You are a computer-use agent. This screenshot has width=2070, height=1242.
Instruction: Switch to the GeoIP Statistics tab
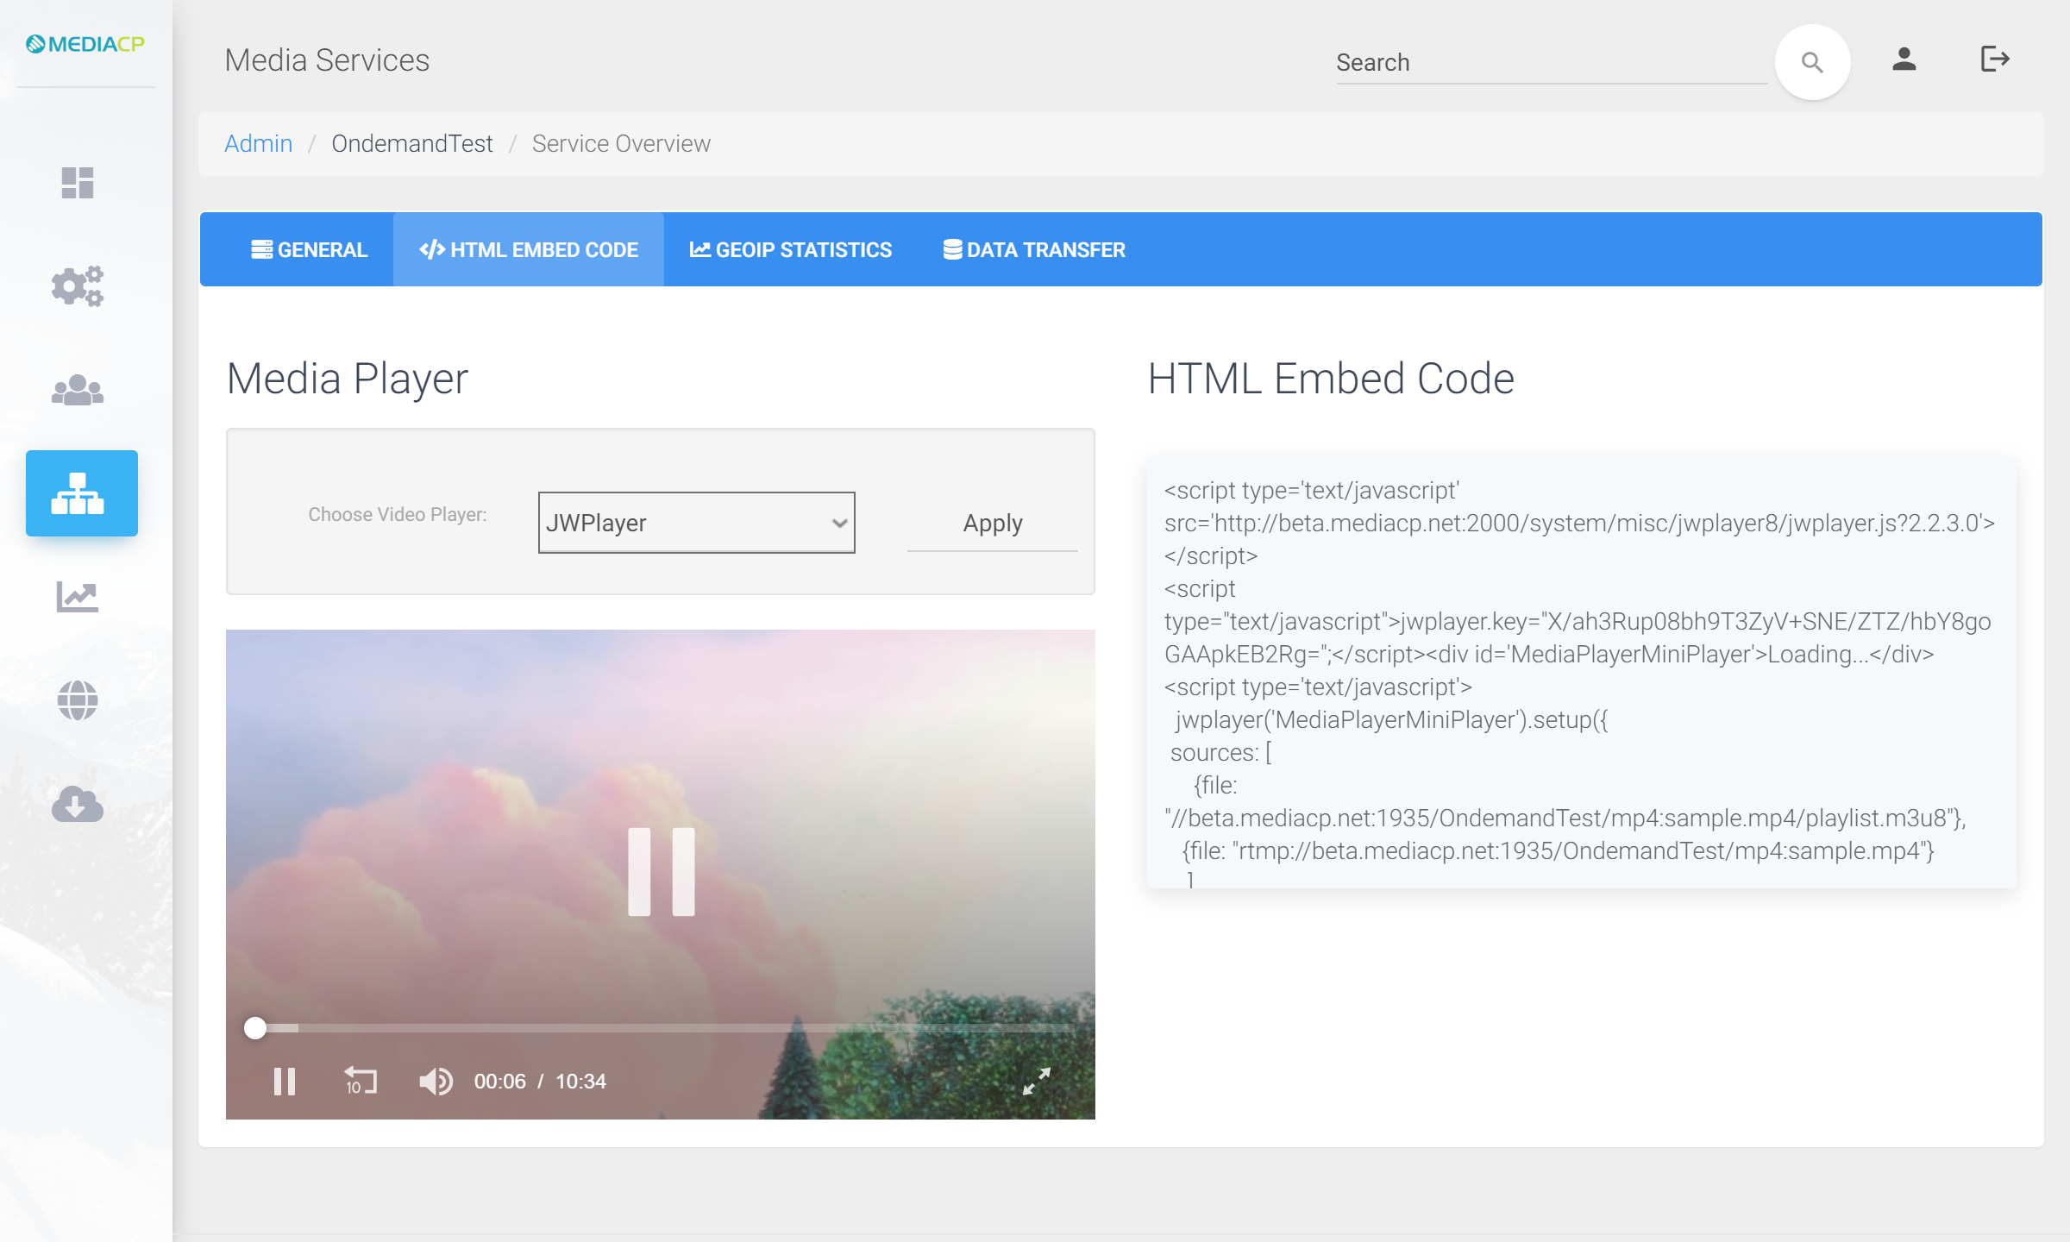click(790, 250)
